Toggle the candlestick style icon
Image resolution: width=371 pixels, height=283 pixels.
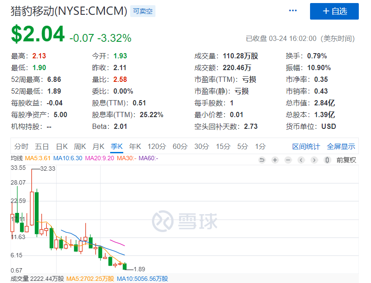(327, 160)
